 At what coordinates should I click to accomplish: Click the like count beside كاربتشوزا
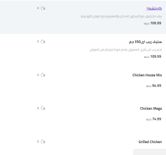coord(38,8)
